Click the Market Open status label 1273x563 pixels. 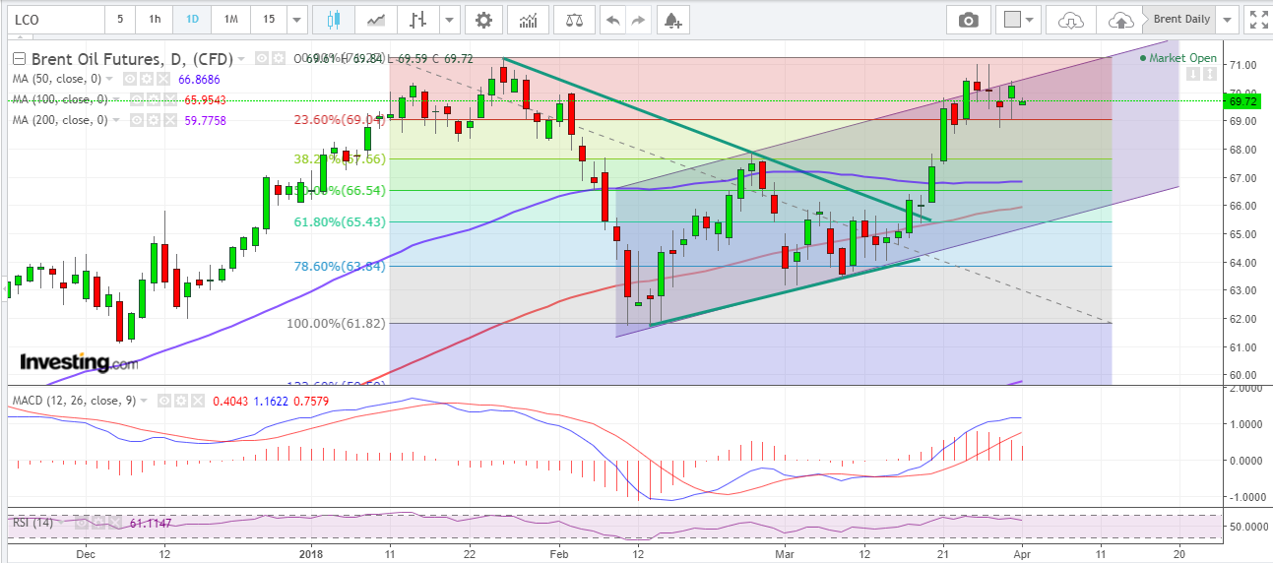point(1182,58)
